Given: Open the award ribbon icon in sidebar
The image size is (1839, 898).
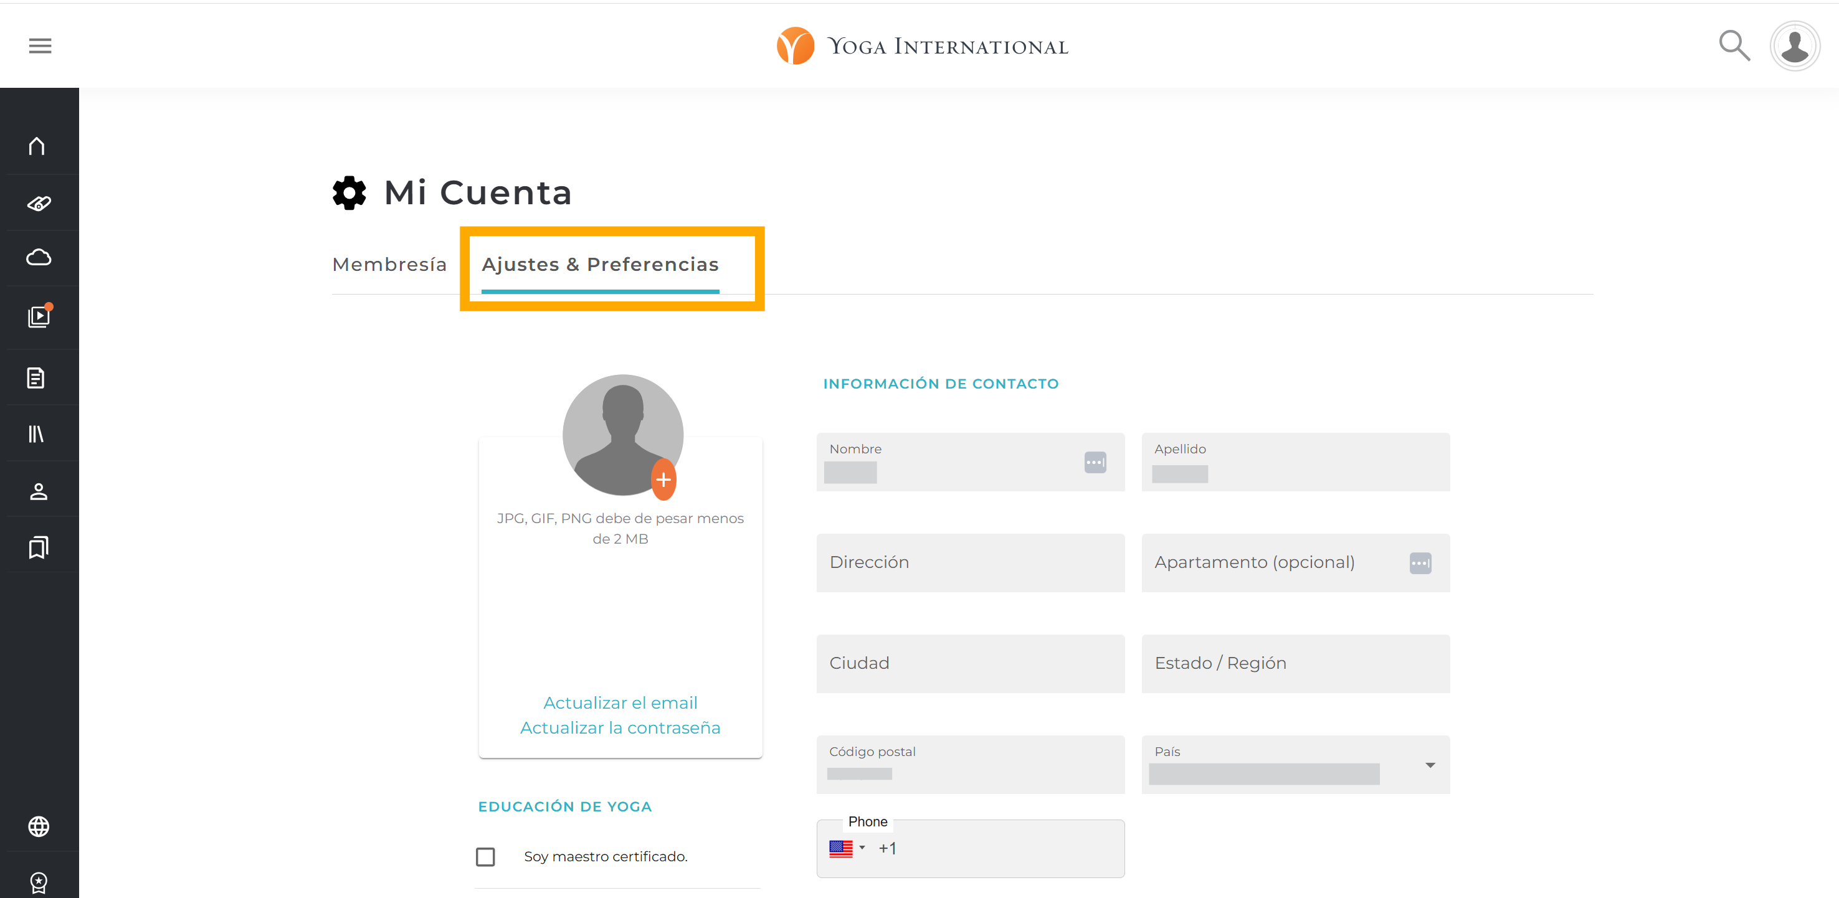Looking at the screenshot, I should (39, 883).
